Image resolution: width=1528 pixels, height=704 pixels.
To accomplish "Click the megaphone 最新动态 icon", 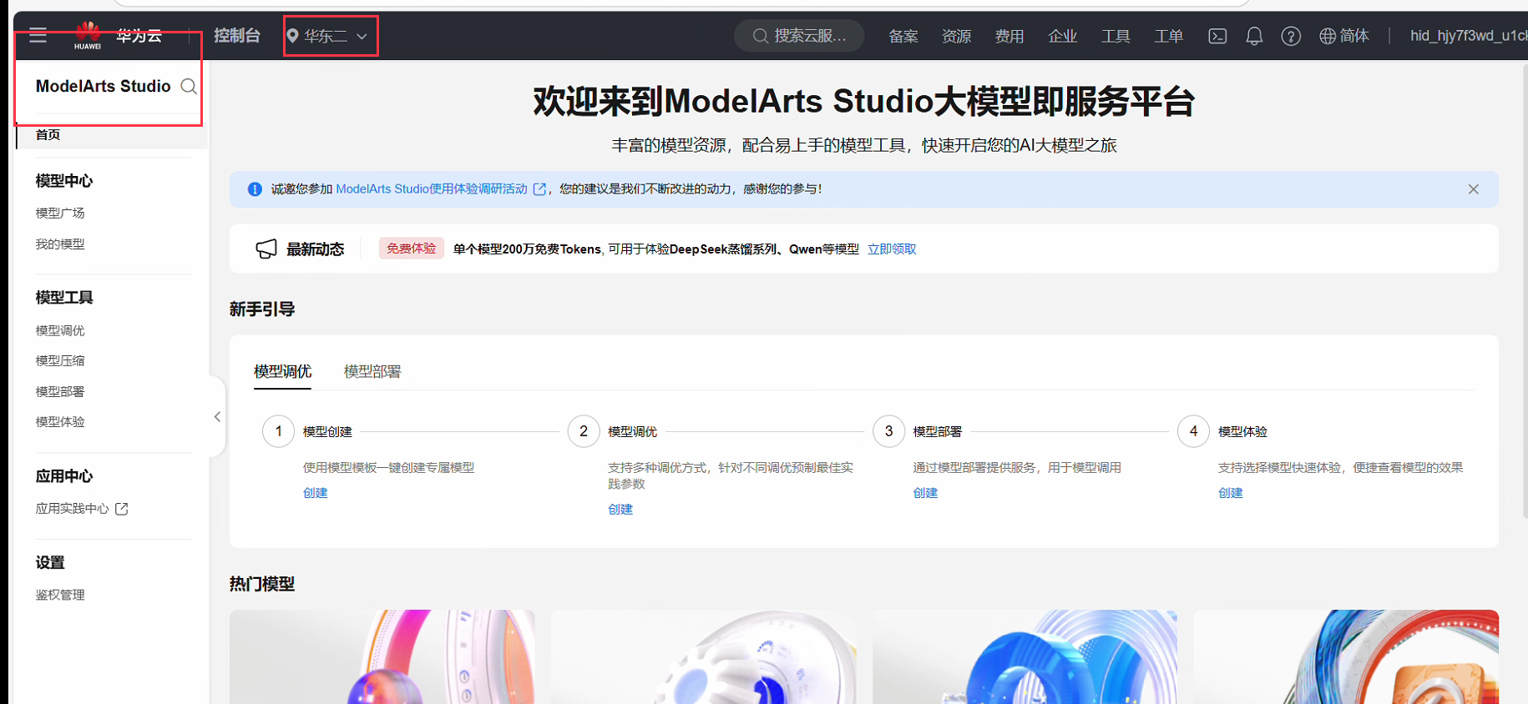I will click(x=266, y=249).
